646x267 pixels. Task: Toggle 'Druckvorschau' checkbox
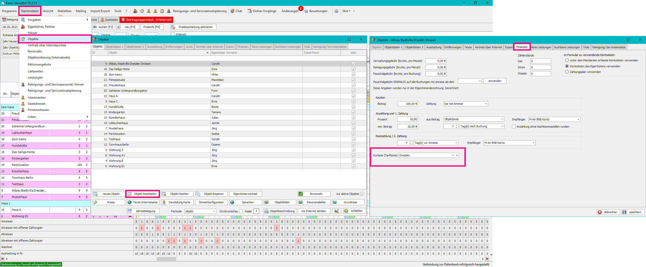click(x=241, y=211)
